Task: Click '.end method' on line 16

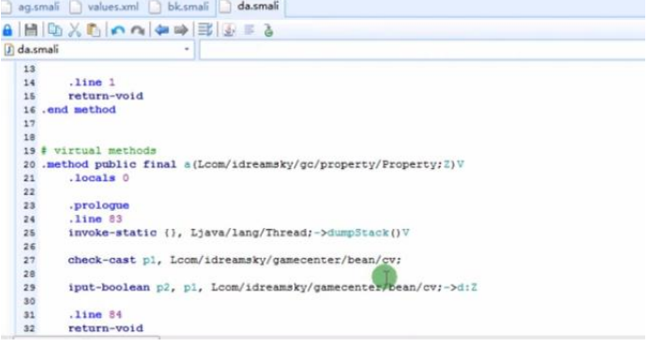Action: [x=79, y=110]
